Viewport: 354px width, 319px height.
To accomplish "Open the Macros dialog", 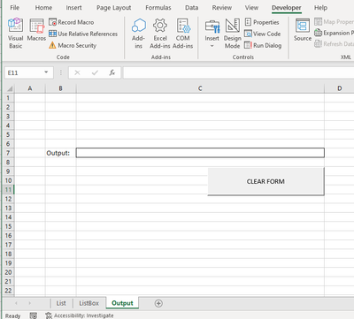I will [x=36, y=30].
